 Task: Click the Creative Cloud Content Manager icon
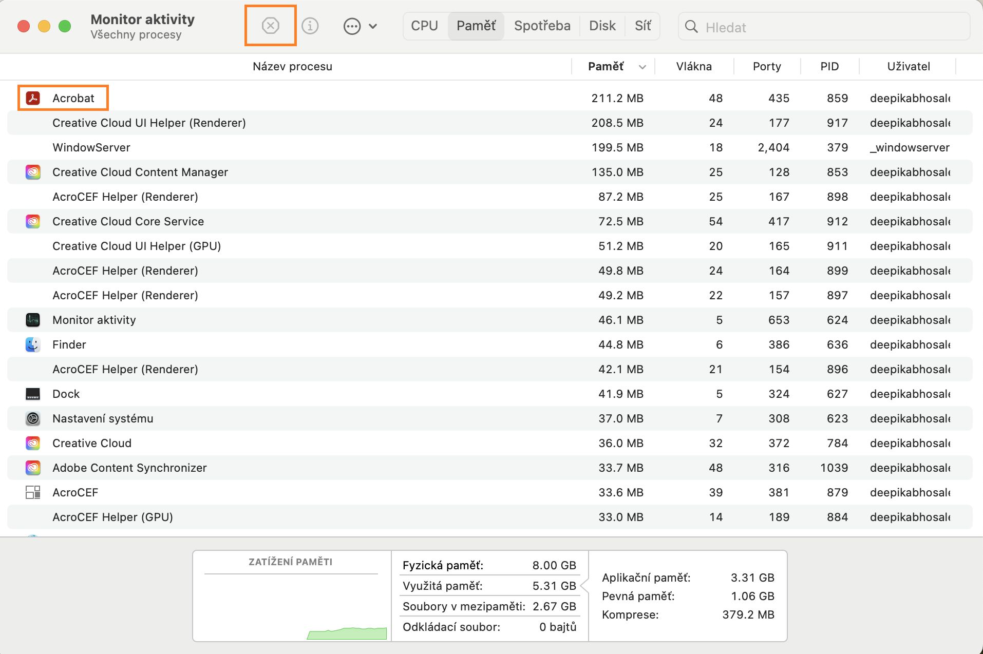33,172
